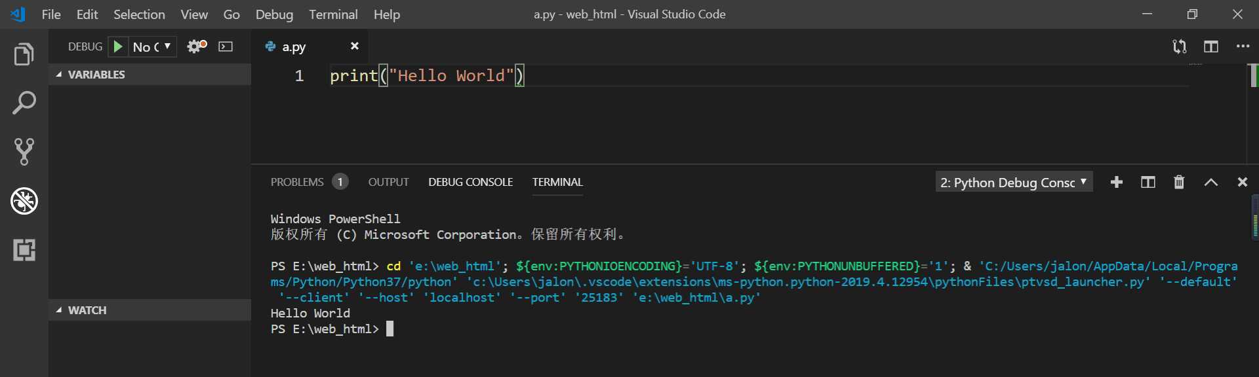Click line number 1 in editor gutter

coord(299,76)
